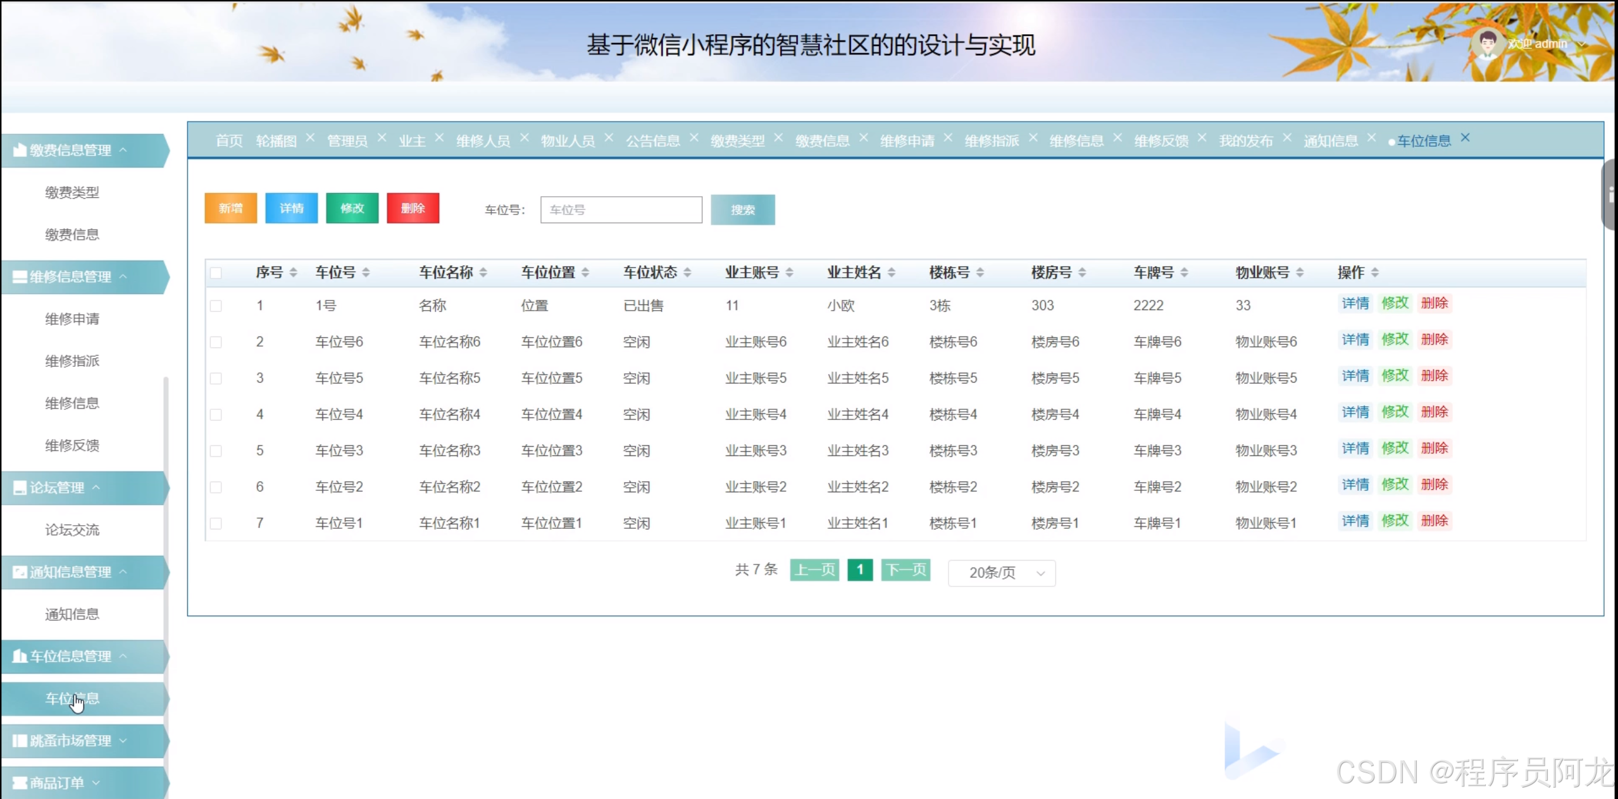Open 维修指派 in the sidebar
The height and width of the screenshot is (799, 1618).
[72, 361]
